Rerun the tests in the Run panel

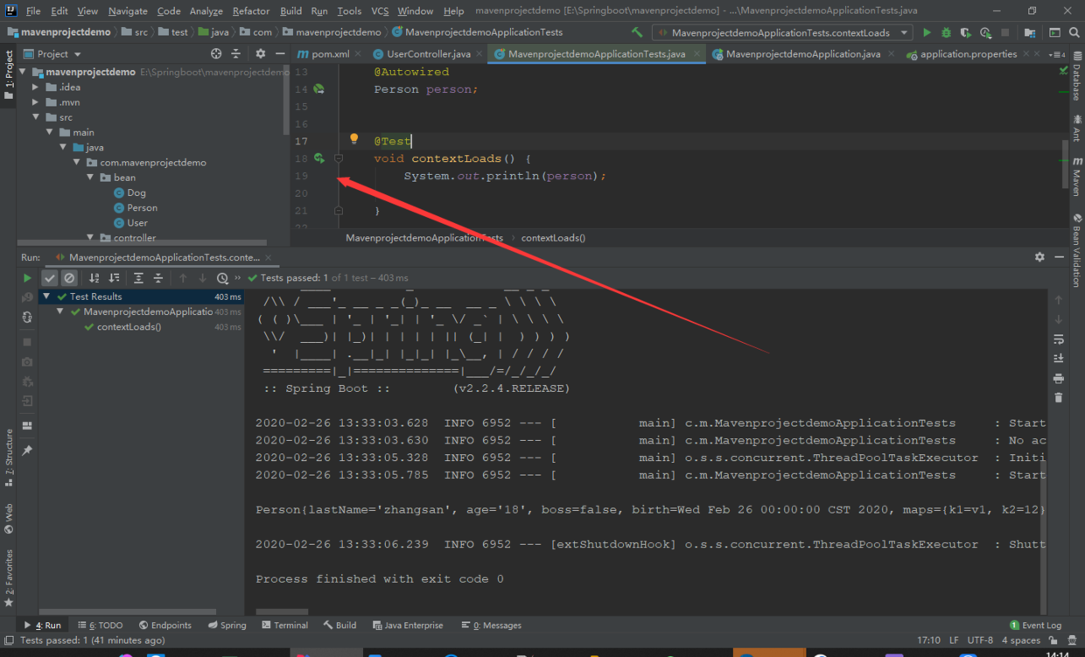coord(27,278)
